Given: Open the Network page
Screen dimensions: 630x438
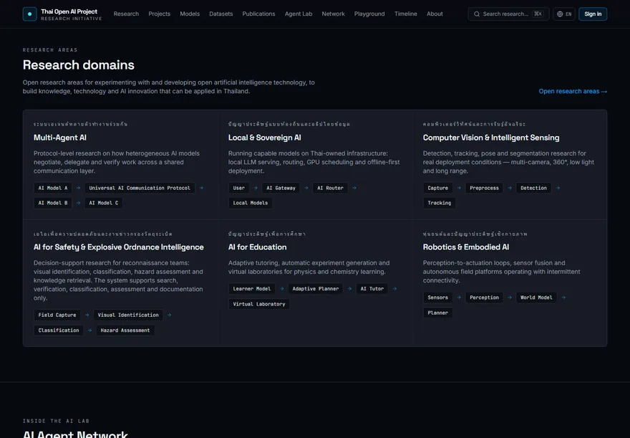Looking at the screenshot, I should [333, 14].
